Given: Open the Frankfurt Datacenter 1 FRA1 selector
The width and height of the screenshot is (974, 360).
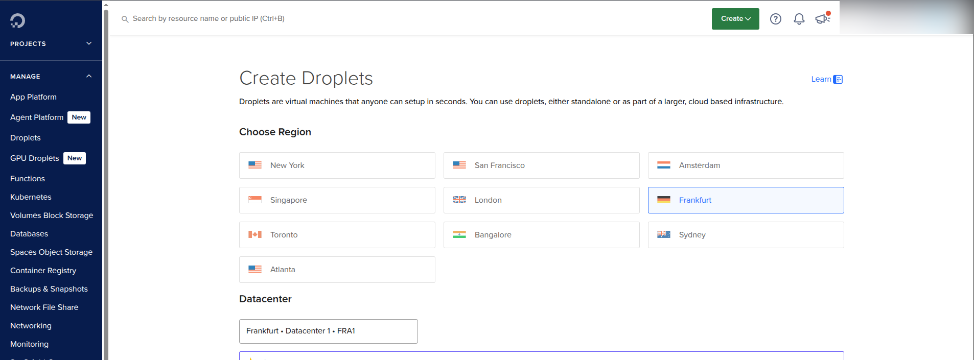Looking at the screenshot, I should (329, 331).
